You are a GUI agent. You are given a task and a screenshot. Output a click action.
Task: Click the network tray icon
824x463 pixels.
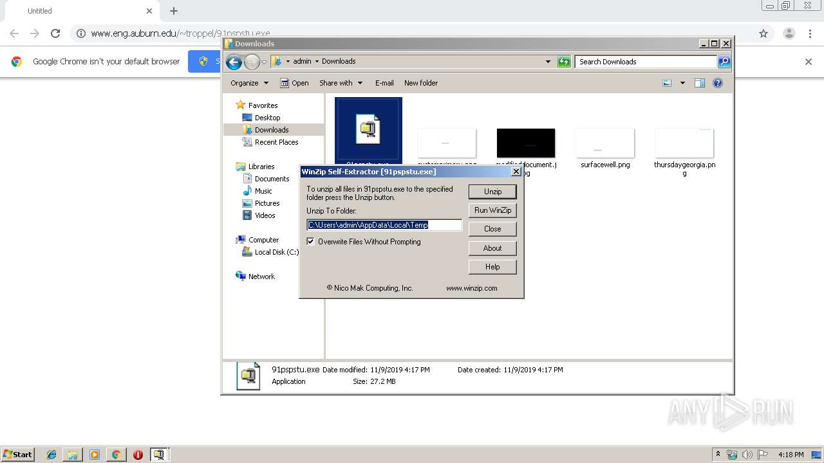(733, 455)
